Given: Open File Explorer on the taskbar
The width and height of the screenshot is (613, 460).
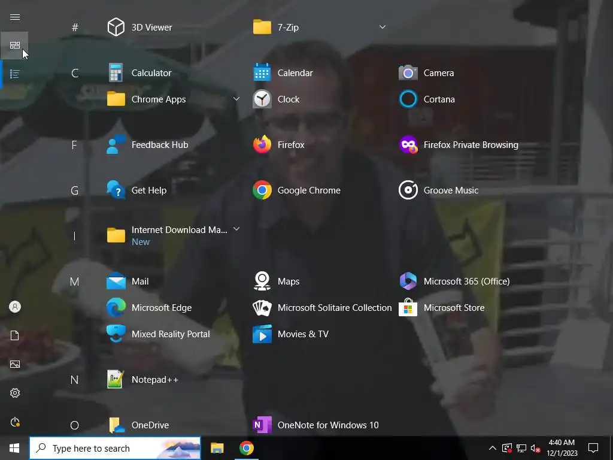Looking at the screenshot, I should tap(217, 448).
